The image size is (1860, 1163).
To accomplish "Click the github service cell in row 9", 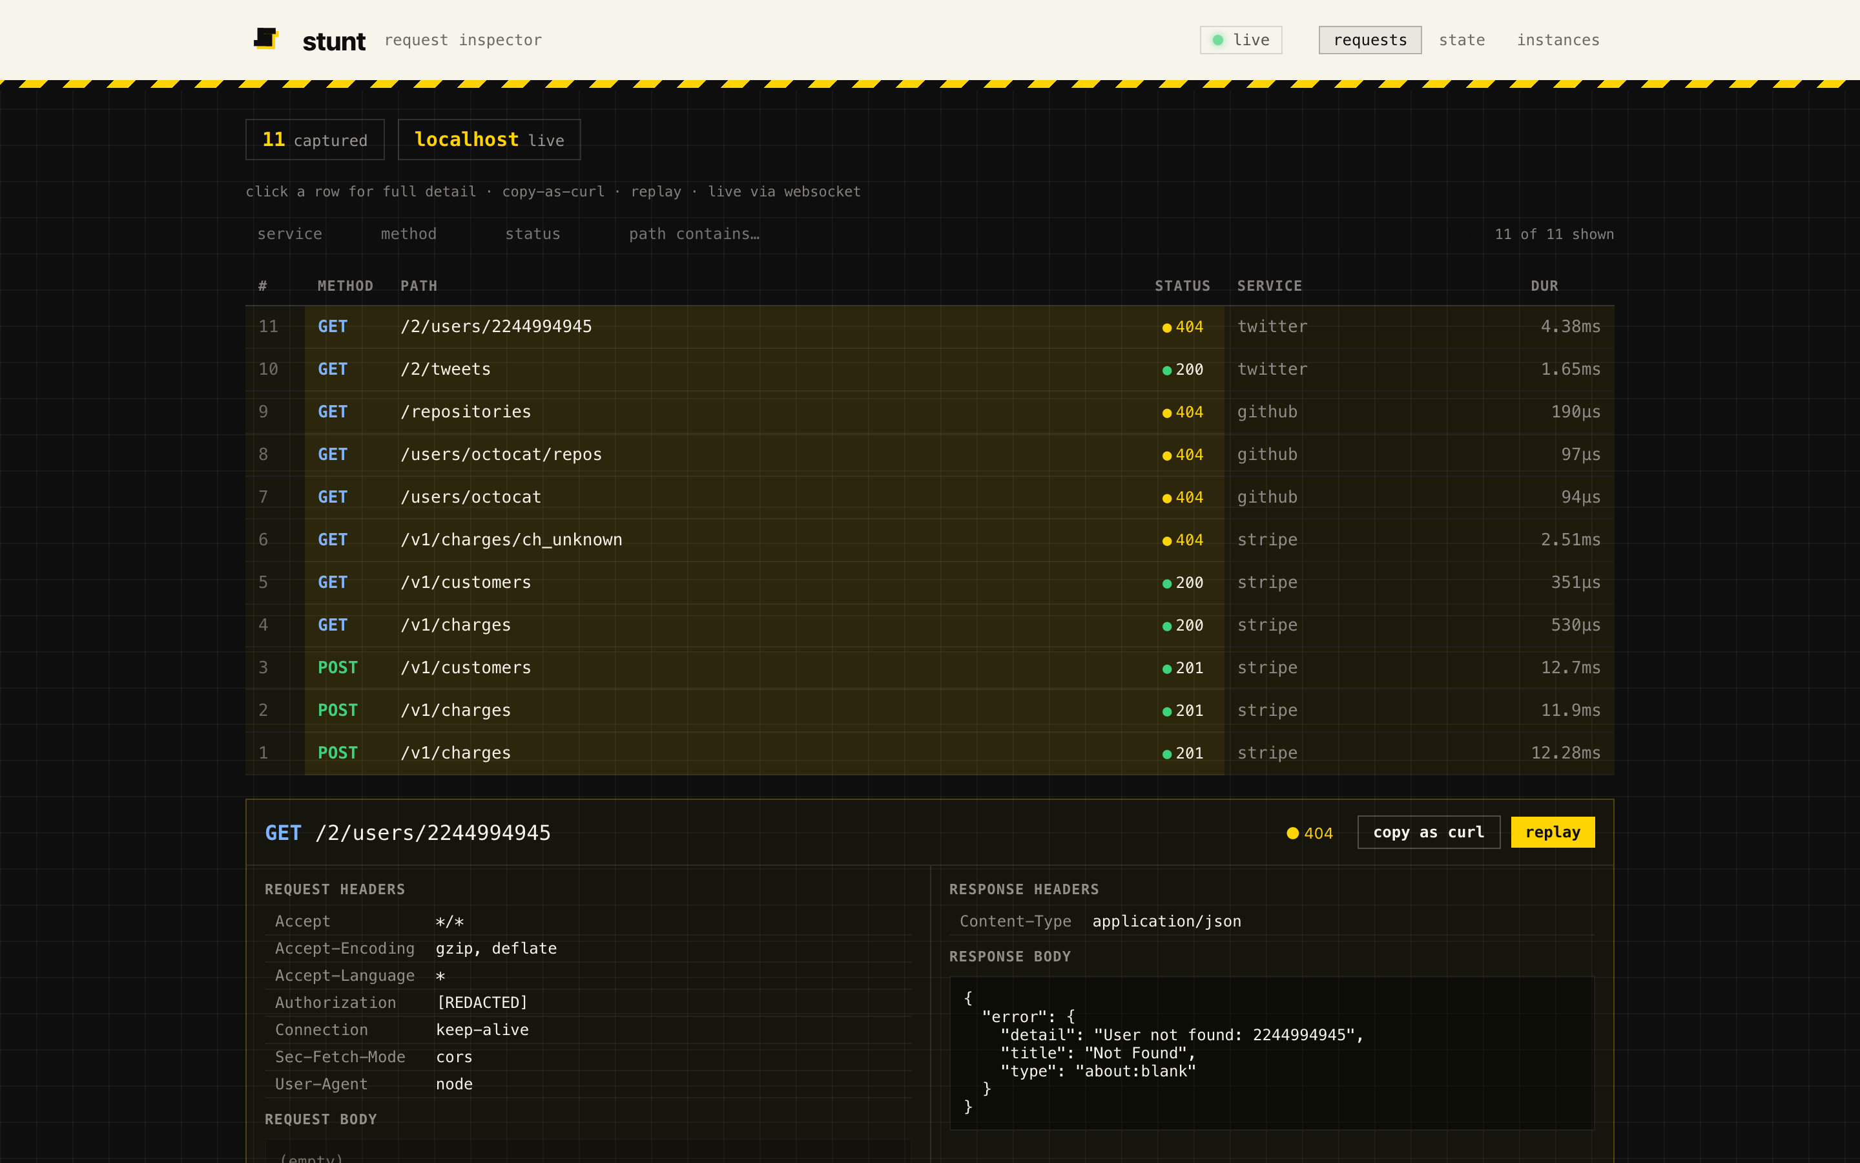I will coord(1266,412).
